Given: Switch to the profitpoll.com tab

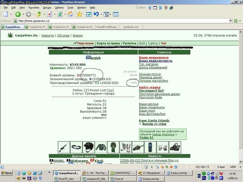Looking at the screenshot, I should pos(131,27).
